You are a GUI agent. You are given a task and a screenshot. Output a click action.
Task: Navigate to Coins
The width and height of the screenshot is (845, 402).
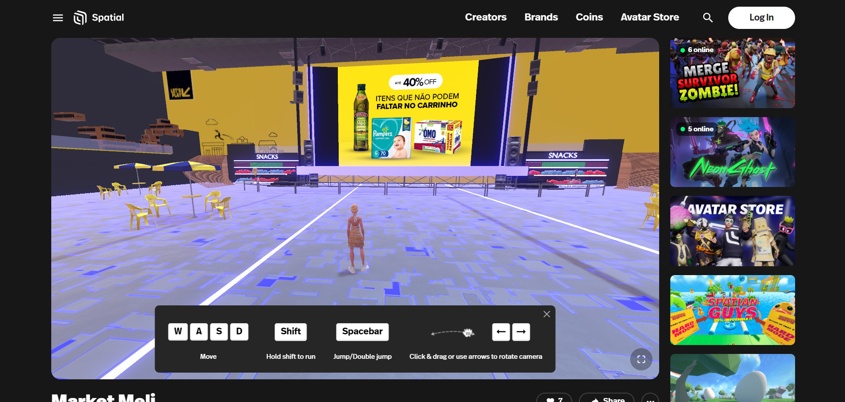(x=589, y=17)
